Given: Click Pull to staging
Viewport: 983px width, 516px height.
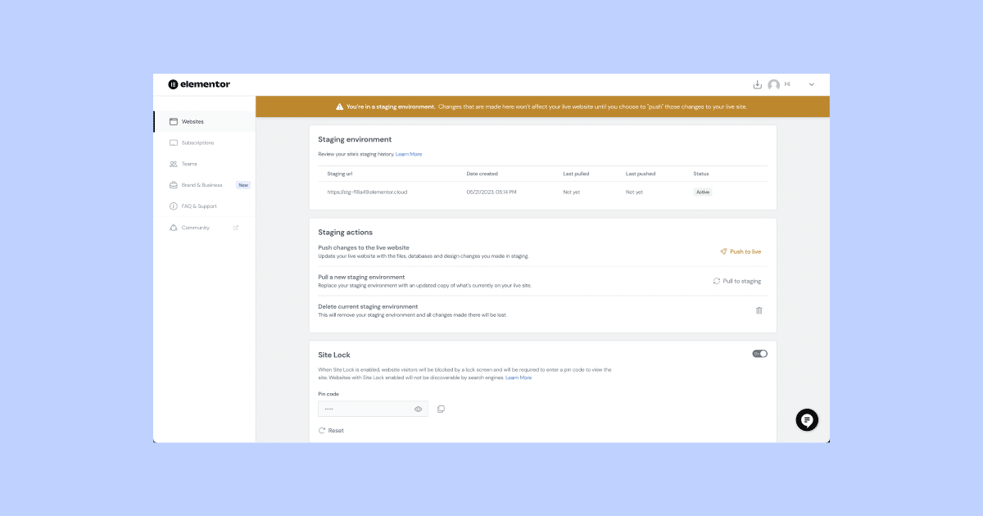Looking at the screenshot, I should pos(736,280).
